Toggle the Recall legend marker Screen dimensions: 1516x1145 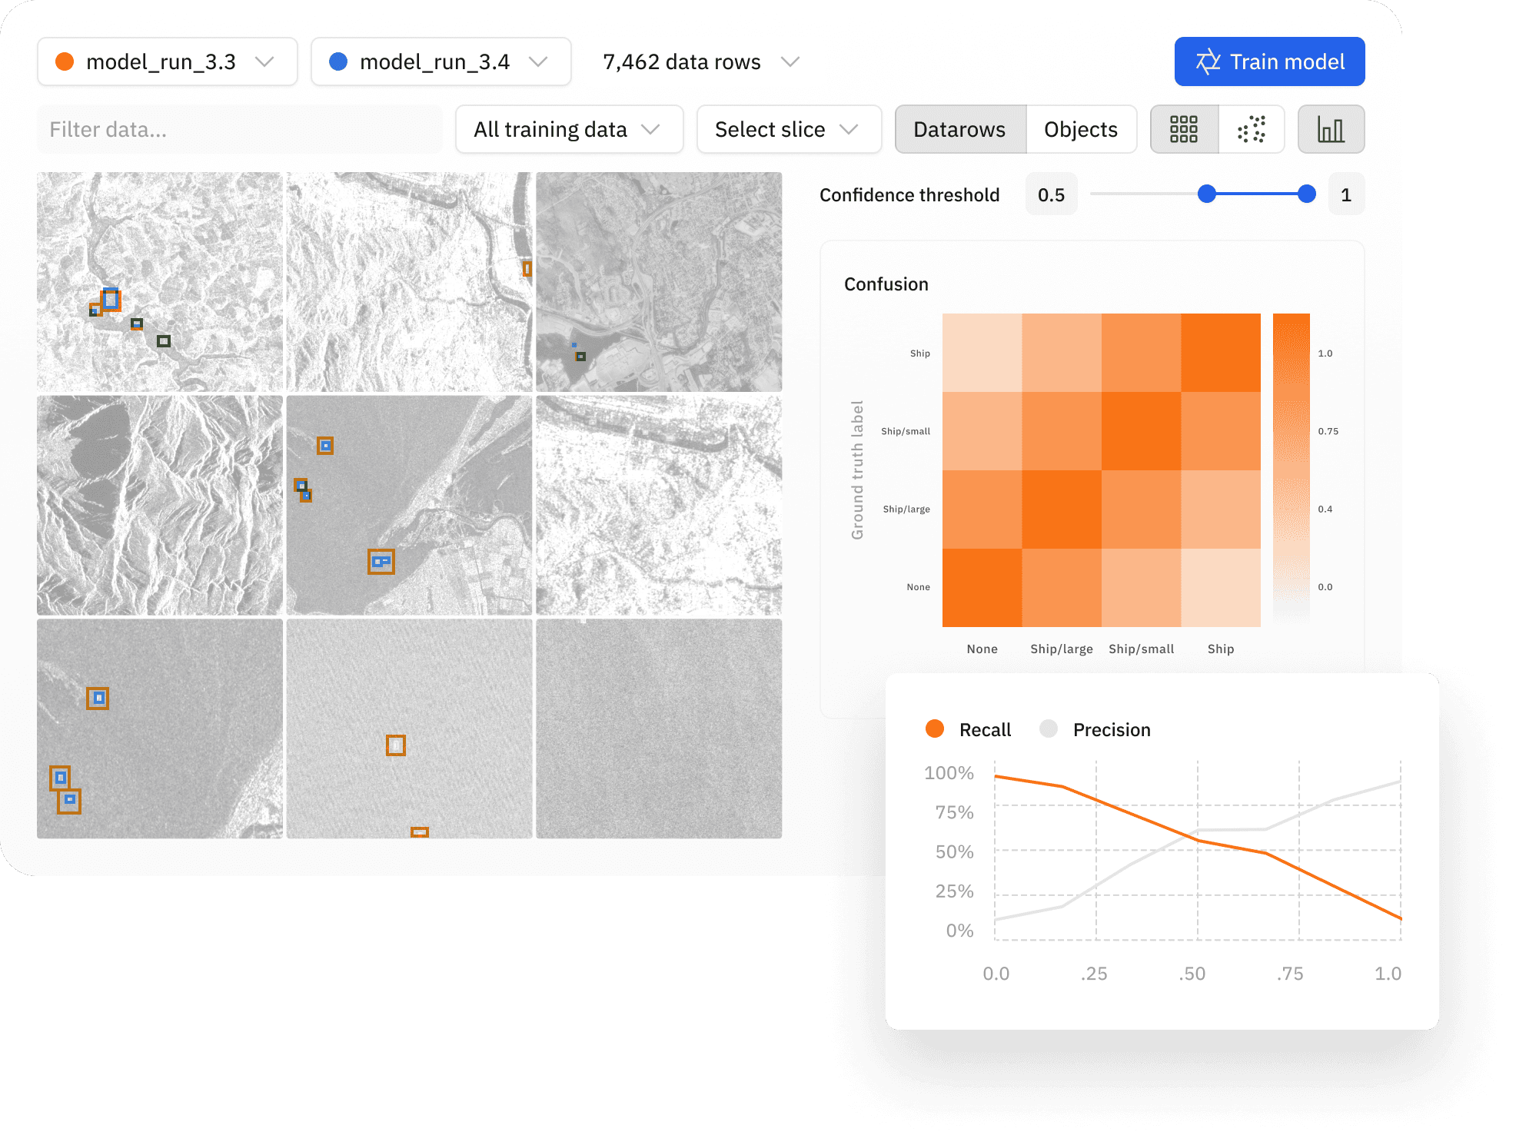click(x=935, y=728)
